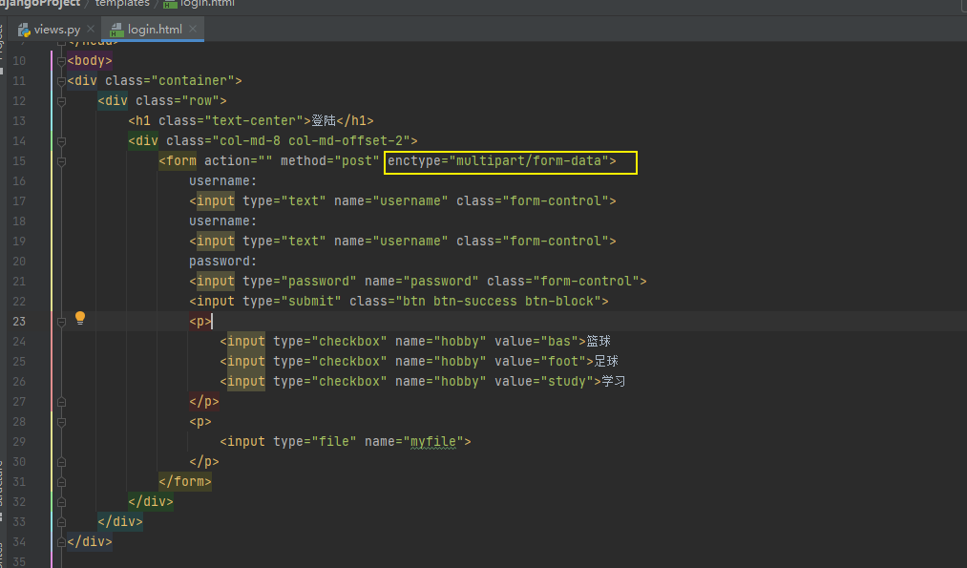Click line number 29 in the gutter
The width and height of the screenshot is (967, 568).
19,442
